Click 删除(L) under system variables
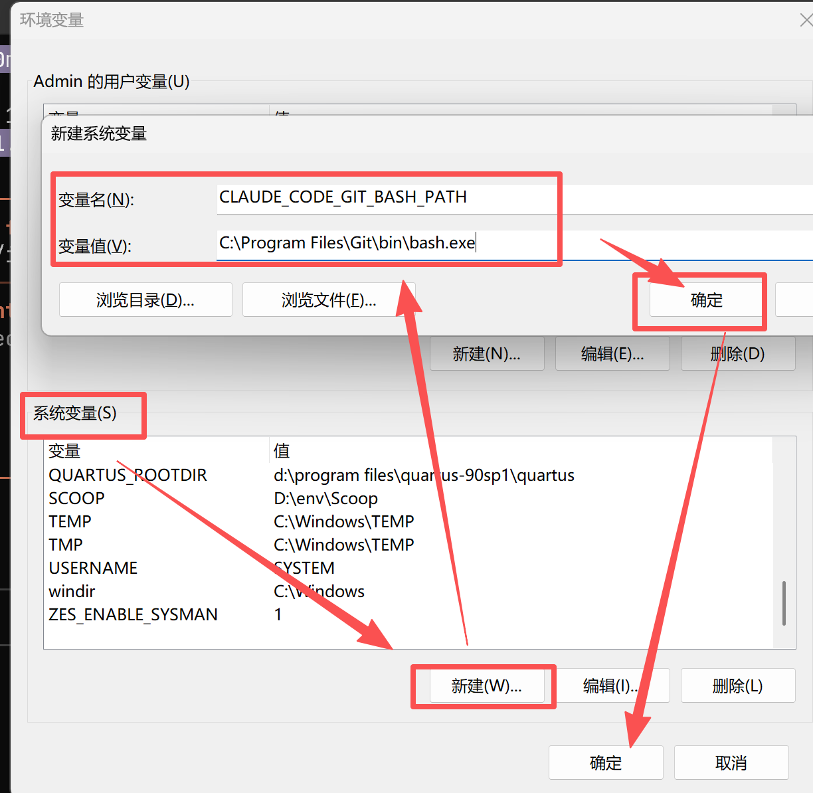Screen dimensions: 813x793 click(737, 686)
